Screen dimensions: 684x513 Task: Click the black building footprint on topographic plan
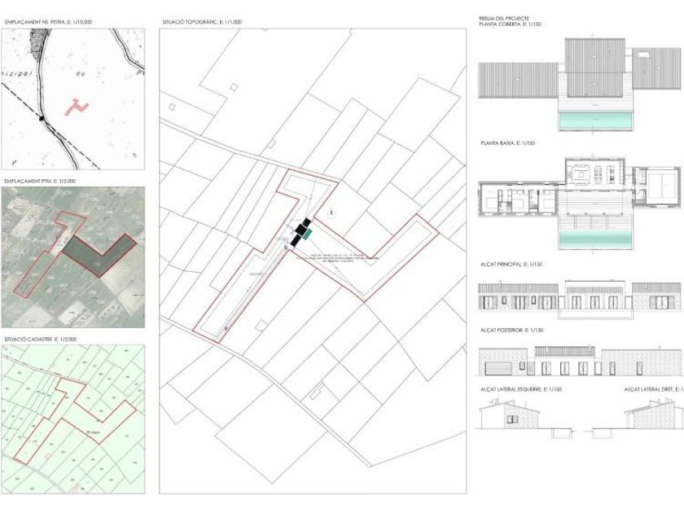pyautogui.click(x=300, y=231)
